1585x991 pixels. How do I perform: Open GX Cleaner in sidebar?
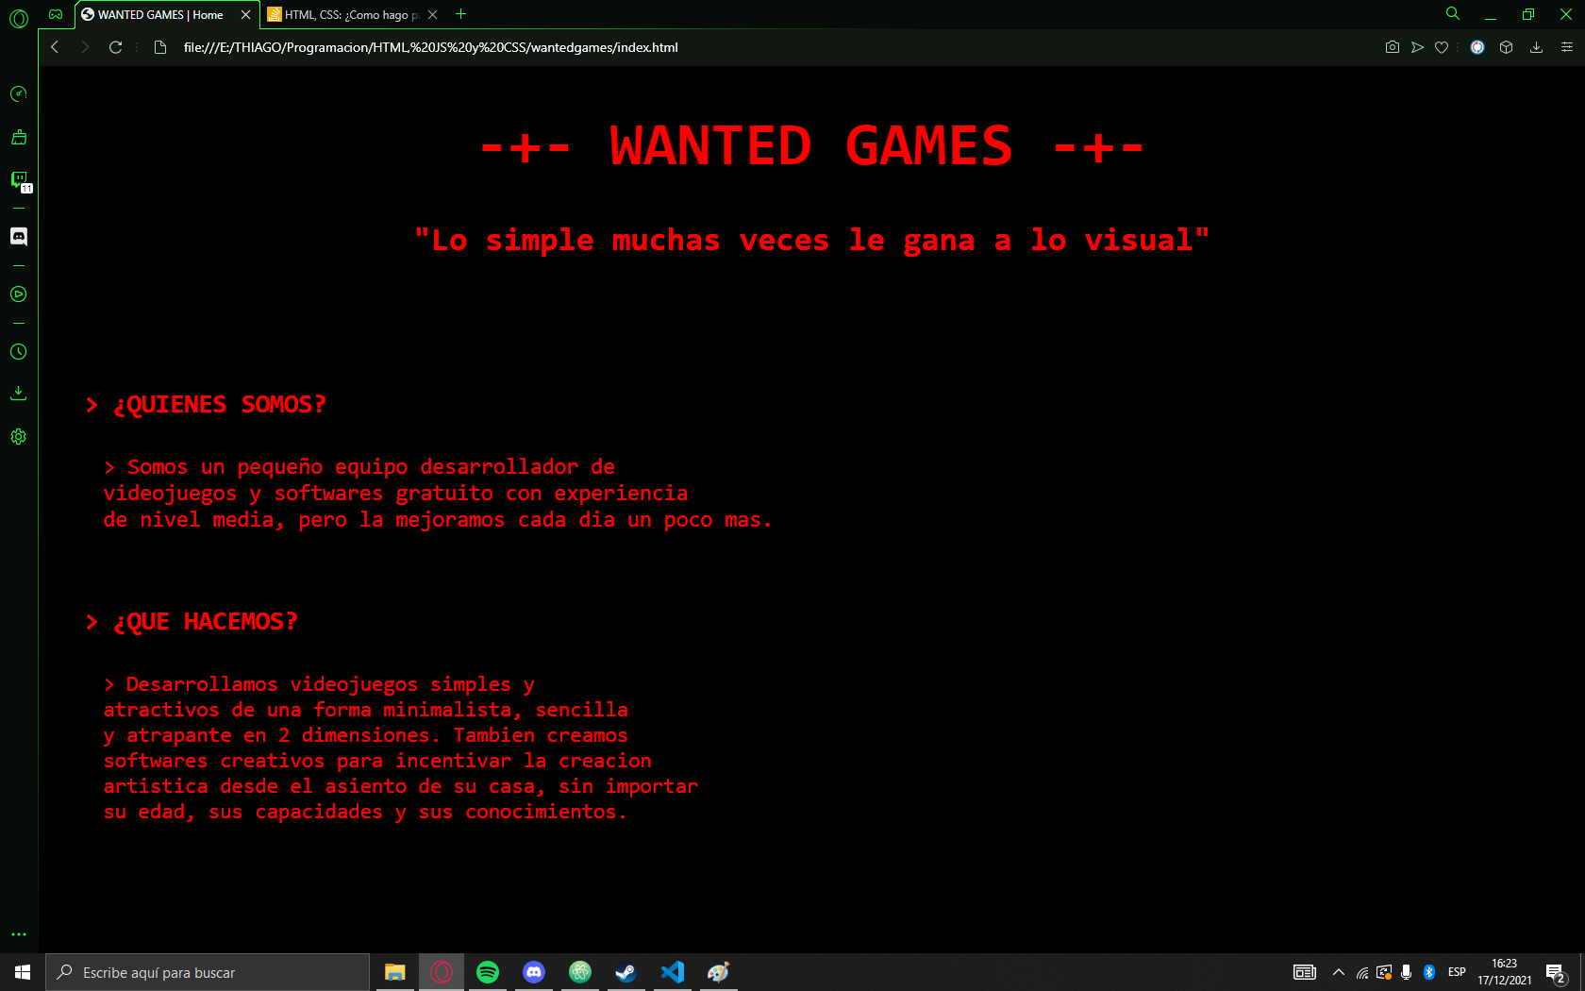(x=18, y=137)
